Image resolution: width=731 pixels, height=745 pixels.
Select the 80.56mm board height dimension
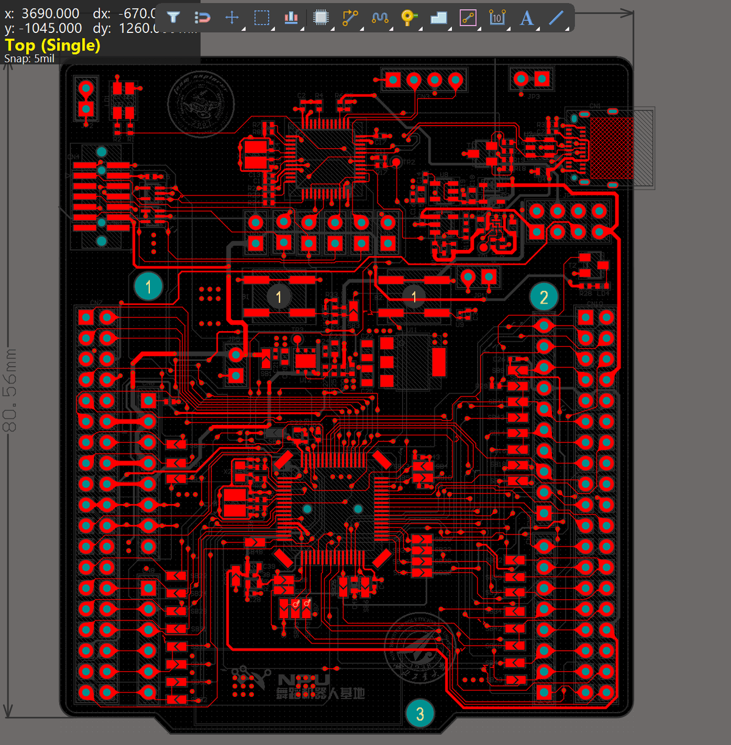pyautogui.click(x=10, y=390)
